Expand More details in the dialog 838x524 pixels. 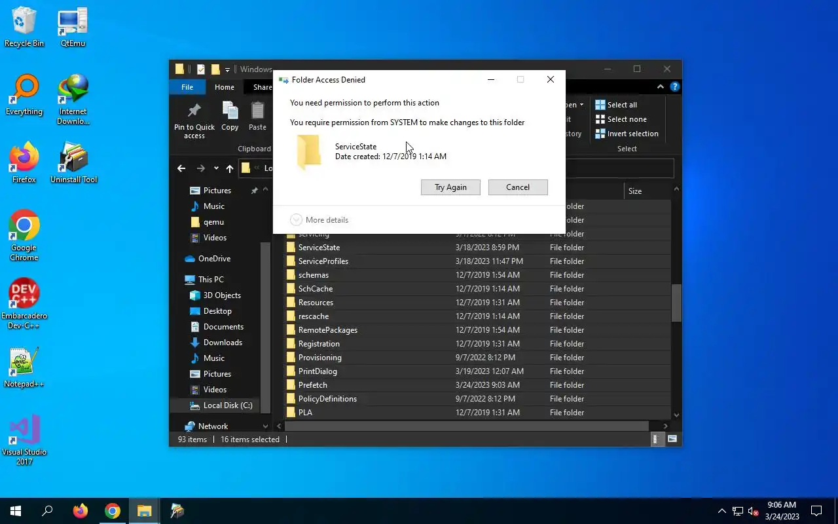pos(319,220)
